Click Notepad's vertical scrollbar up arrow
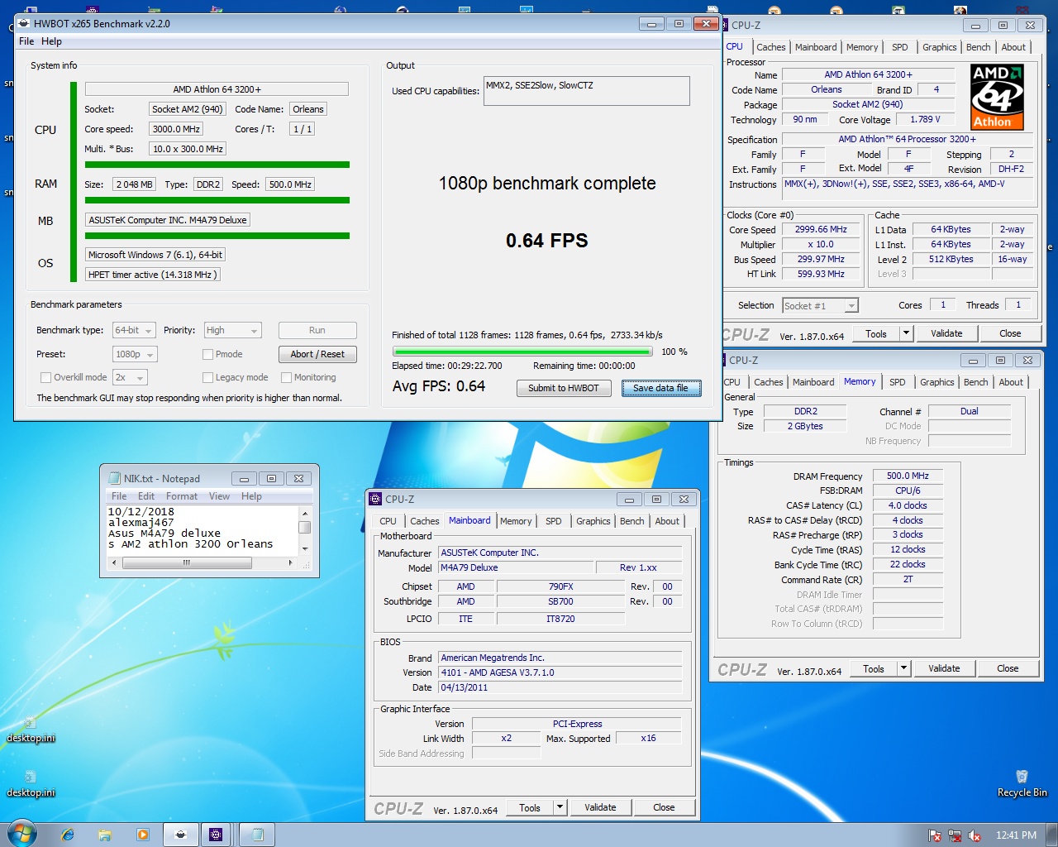Screen dimensions: 1058x847 click(305, 511)
